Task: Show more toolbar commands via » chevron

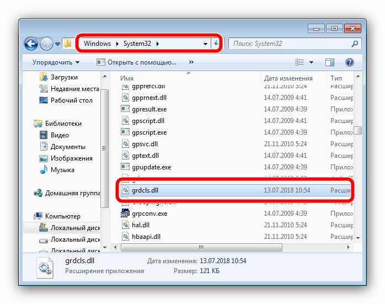Action: [x=191, y=62]
